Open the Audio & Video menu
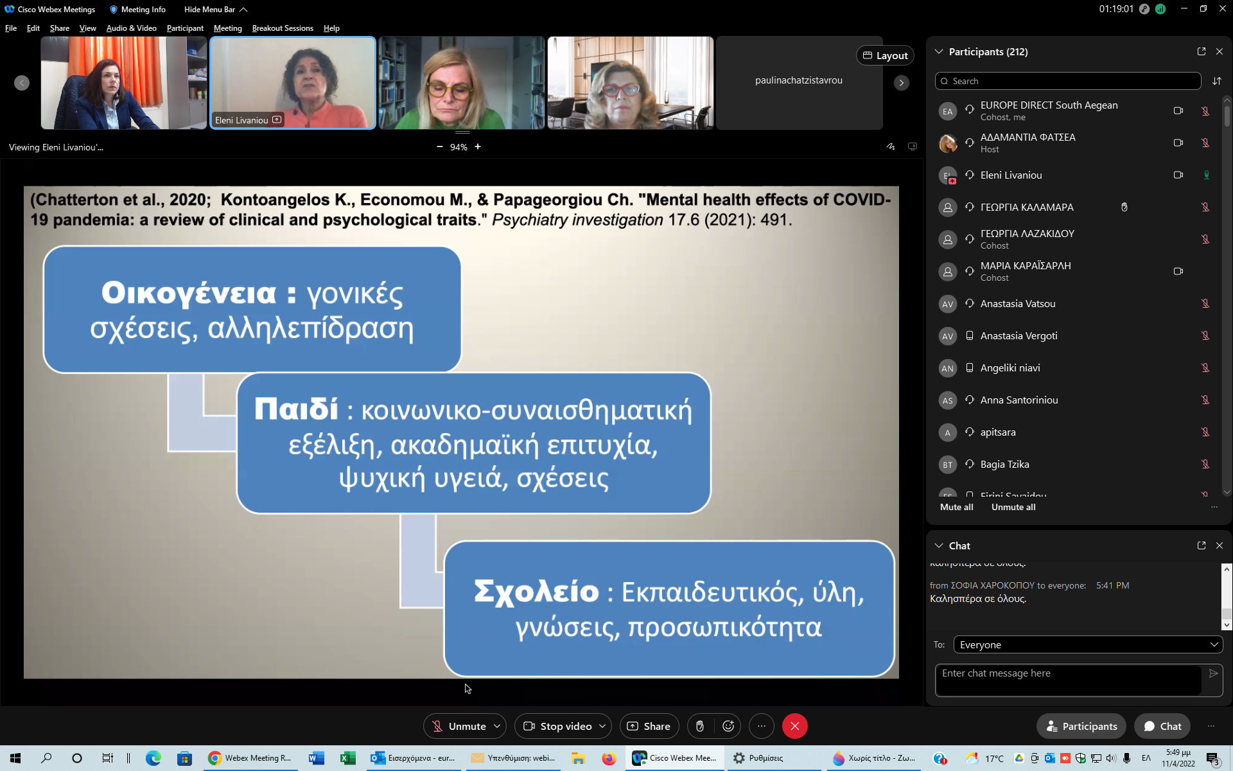The height and width of the screenshot is (771, 1233). (x=132, y=28)
